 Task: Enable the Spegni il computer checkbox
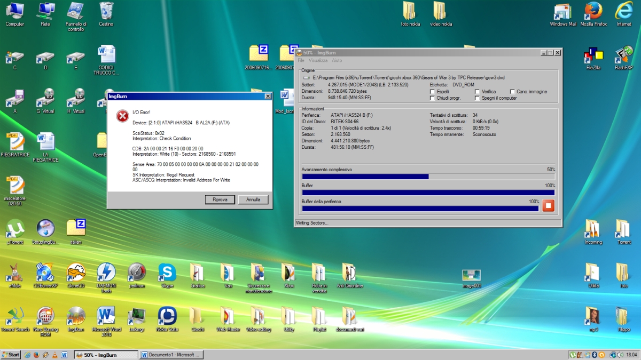tap(477, 98)
